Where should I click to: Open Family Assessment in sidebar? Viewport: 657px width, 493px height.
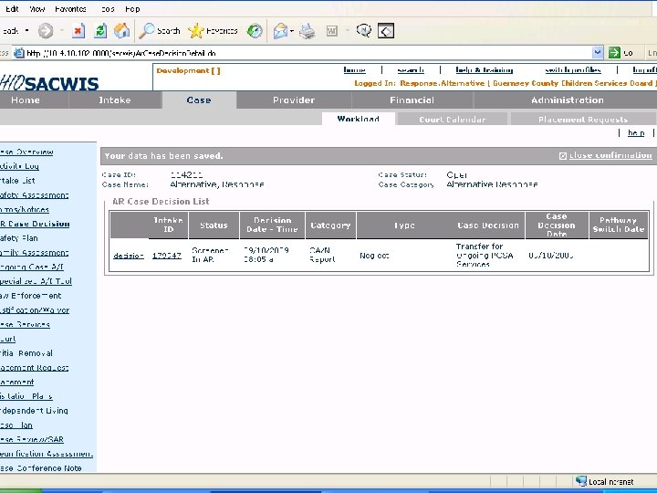point(35,252)
